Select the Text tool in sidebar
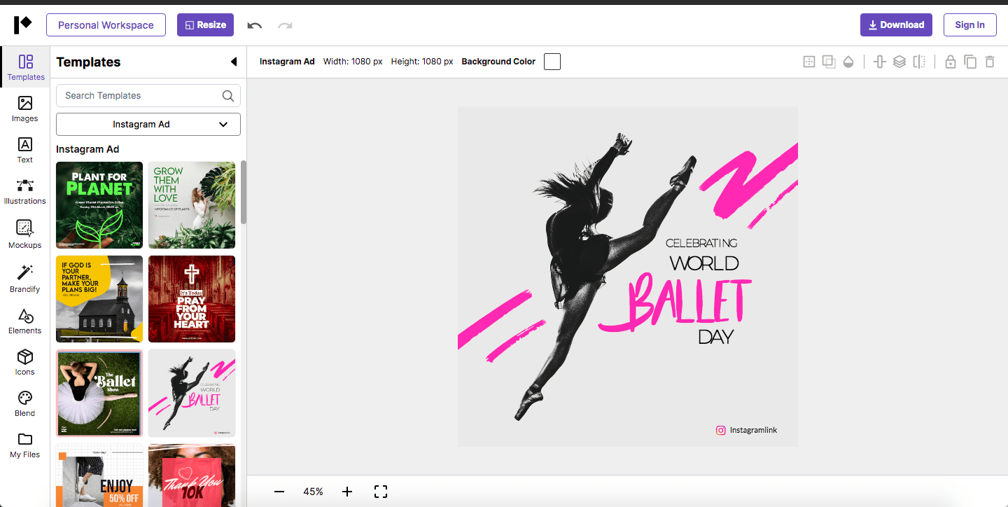Image resolution: width=1008 pixels, height=507 pixels. click(x=25, y=150)
